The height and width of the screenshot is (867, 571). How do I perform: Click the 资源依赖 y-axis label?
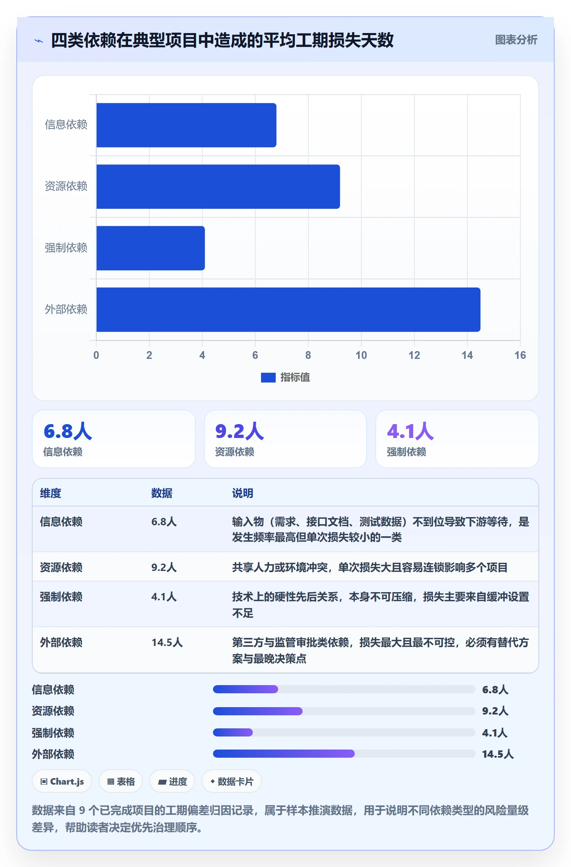pyautogui.click(x=66, y=186)
